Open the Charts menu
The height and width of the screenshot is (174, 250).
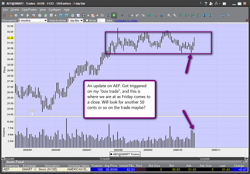(15, 10)
